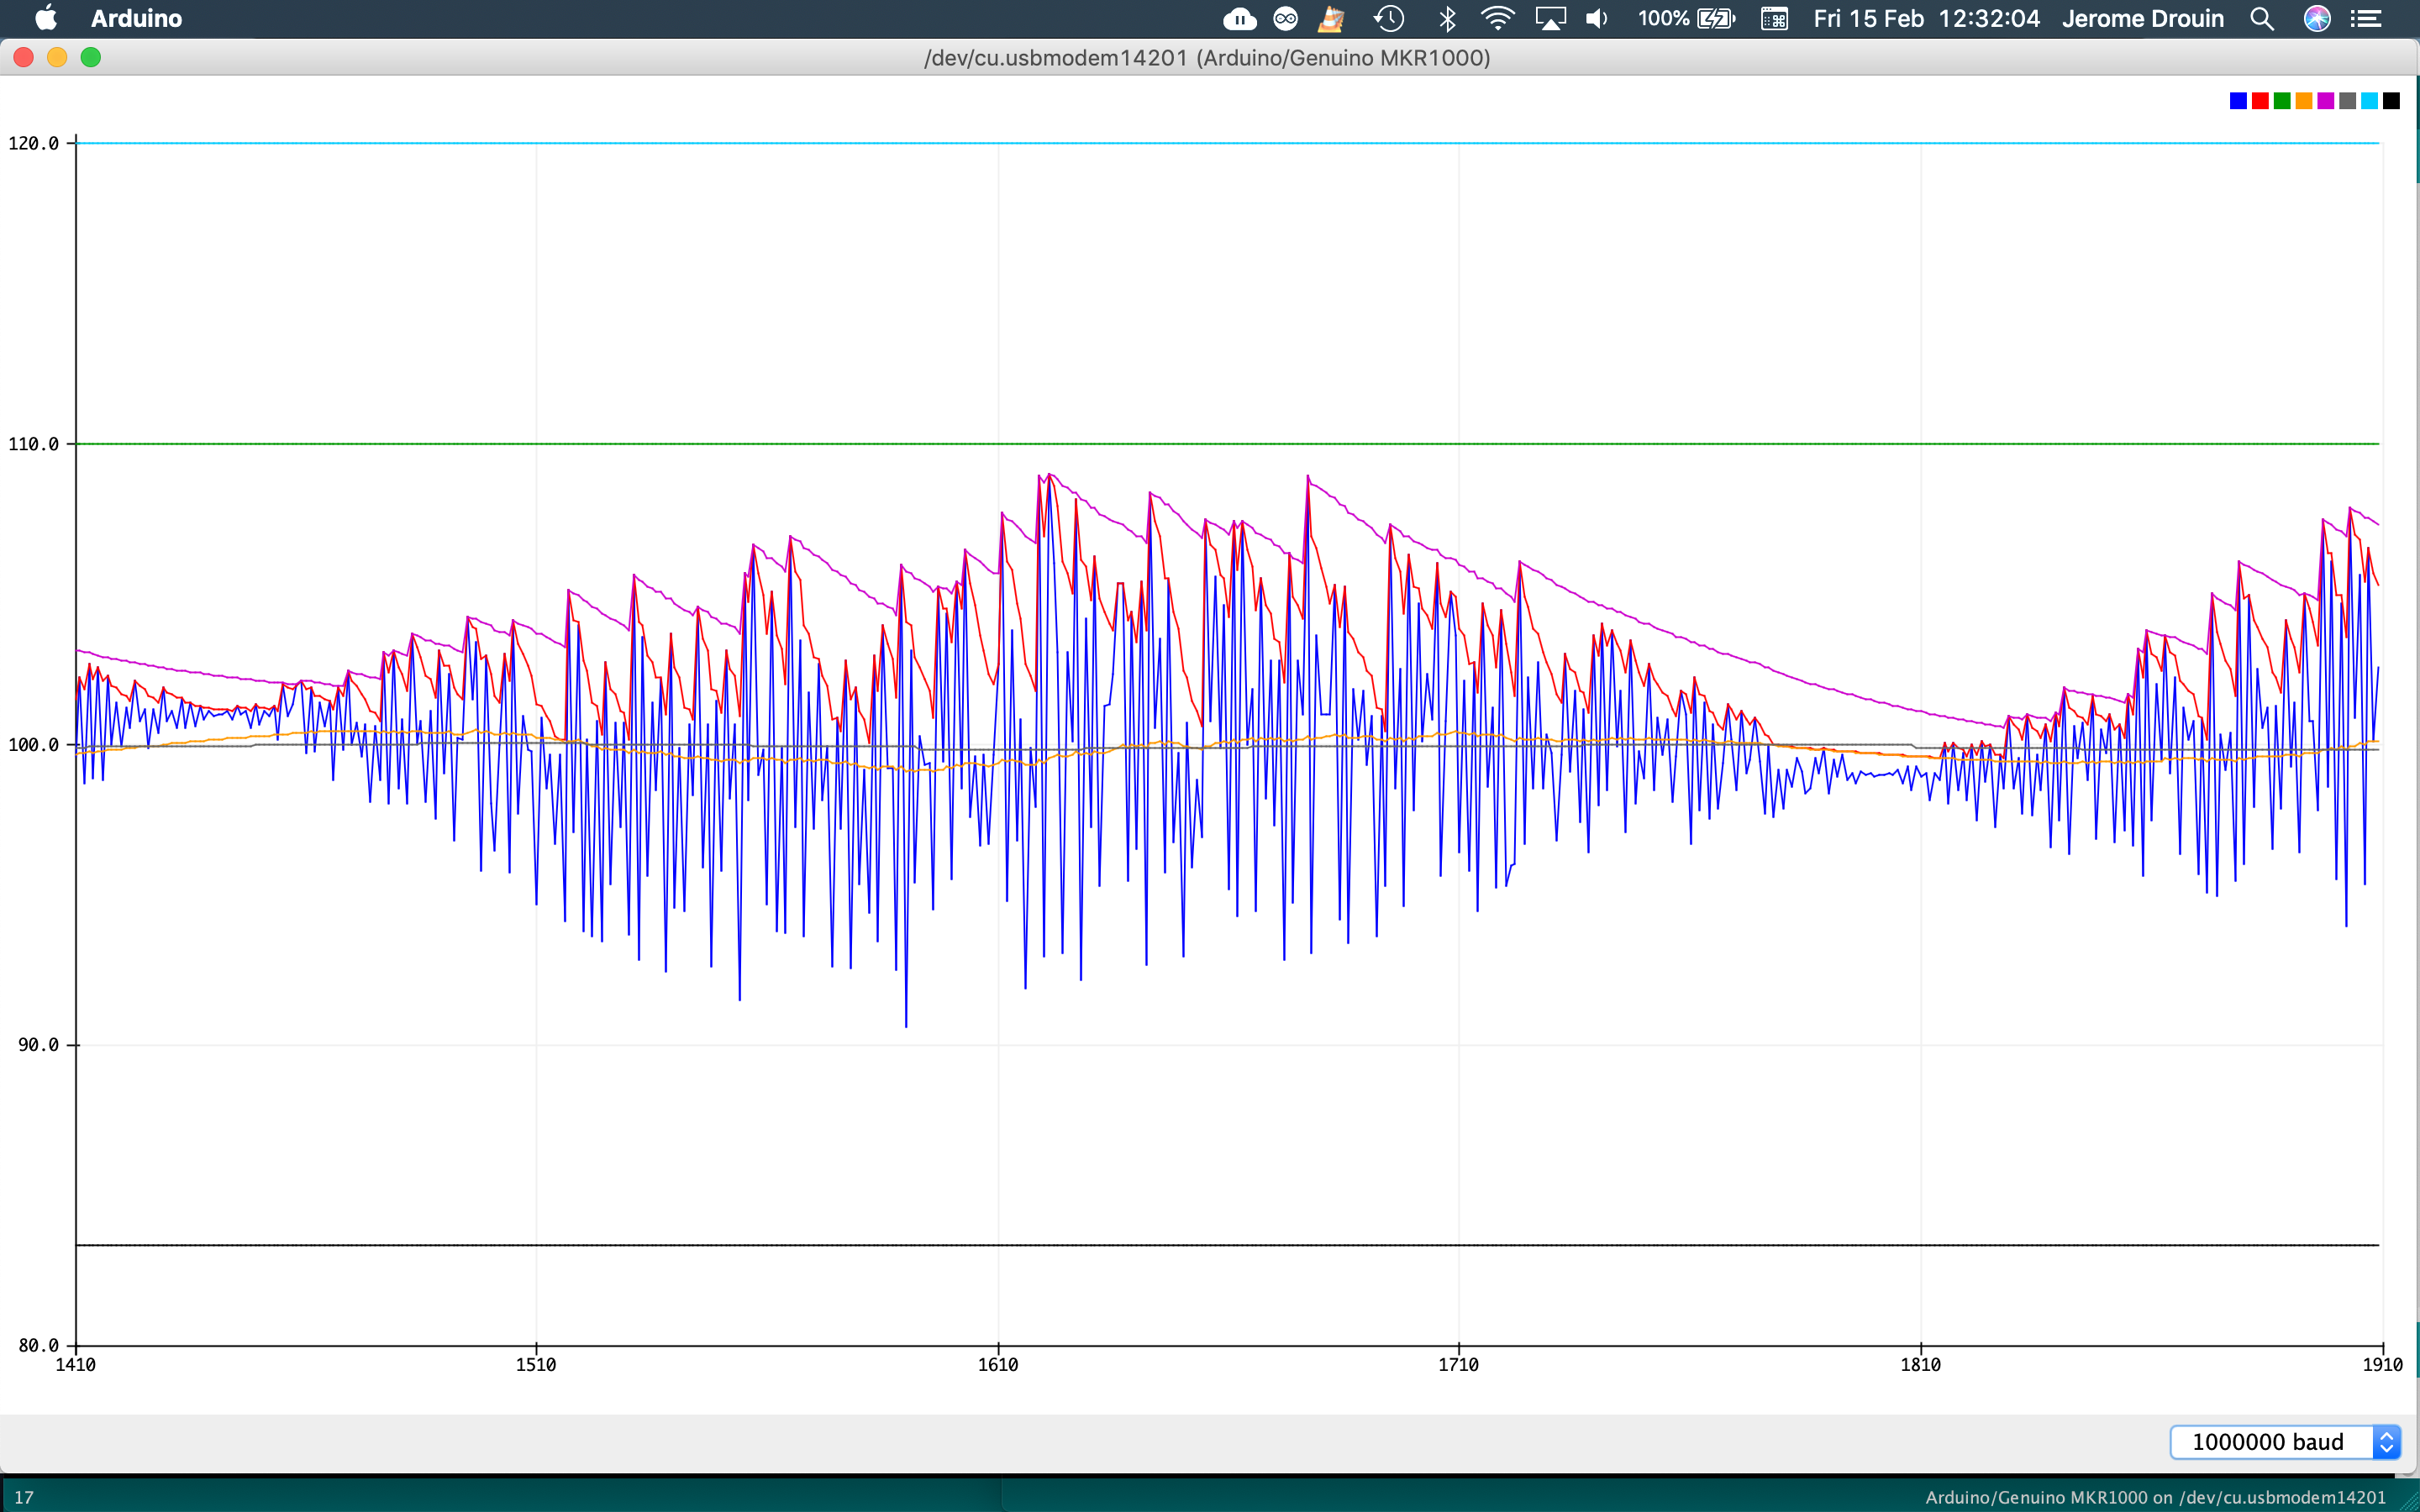Click the line number 17 in status bar
Viewport: 2420px width, 1512px height.
[x=24, y=1497]
